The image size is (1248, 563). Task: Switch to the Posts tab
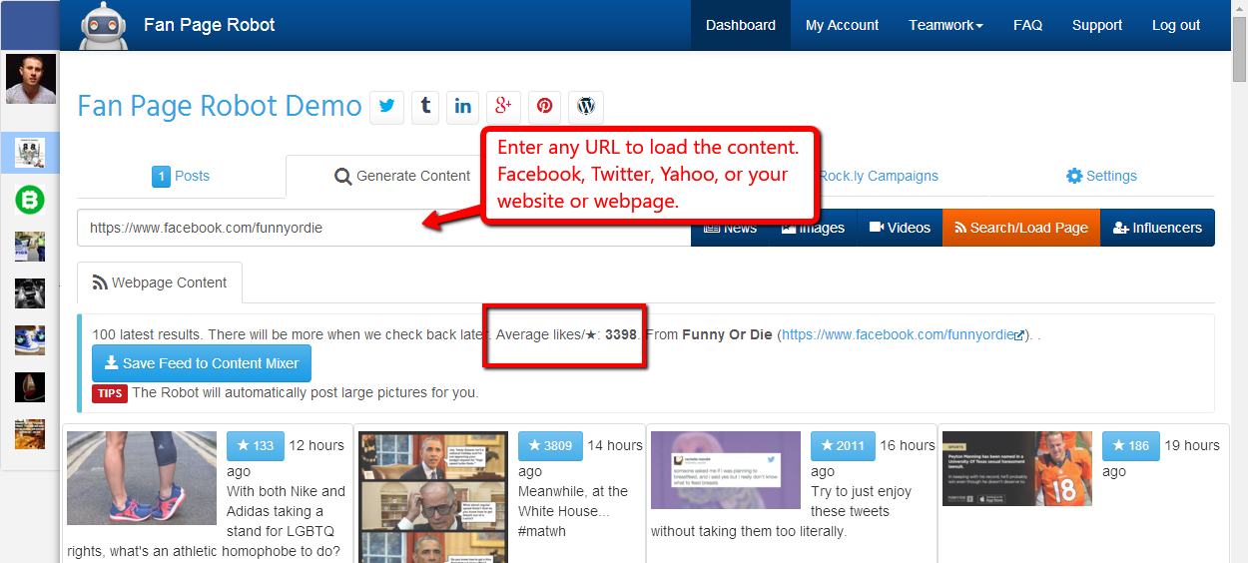pyautogui.click(x=181, y=176)
